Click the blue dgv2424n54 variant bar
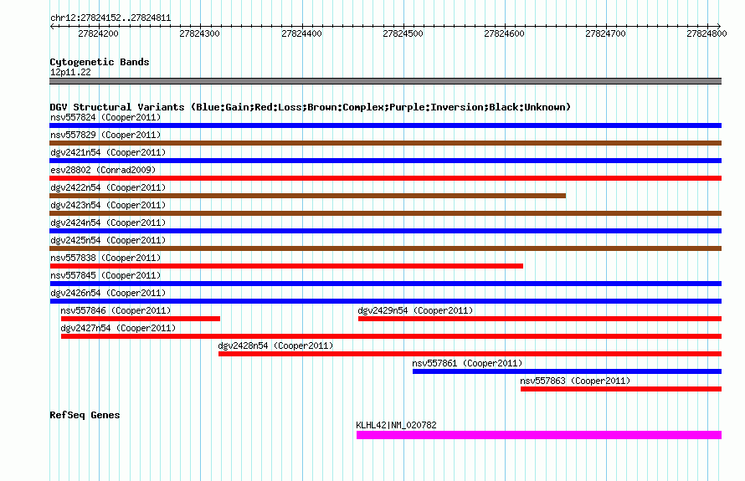The width and height of the screenshot is (745, 481). (x=385, y=231)
